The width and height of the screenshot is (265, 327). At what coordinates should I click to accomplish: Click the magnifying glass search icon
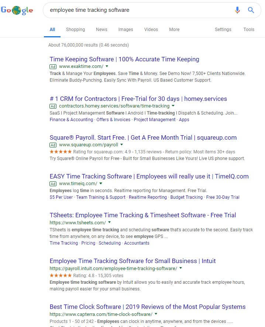coord(251,10)
